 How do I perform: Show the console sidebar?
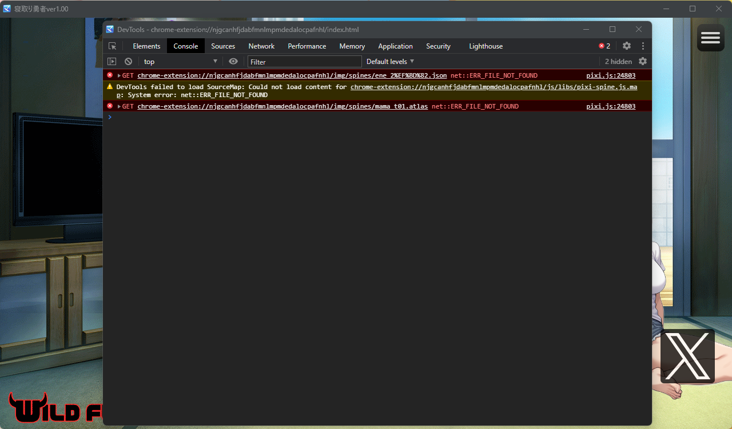[112, 61]
